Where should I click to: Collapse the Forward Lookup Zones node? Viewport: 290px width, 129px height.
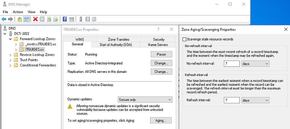(x=10, y=39)
